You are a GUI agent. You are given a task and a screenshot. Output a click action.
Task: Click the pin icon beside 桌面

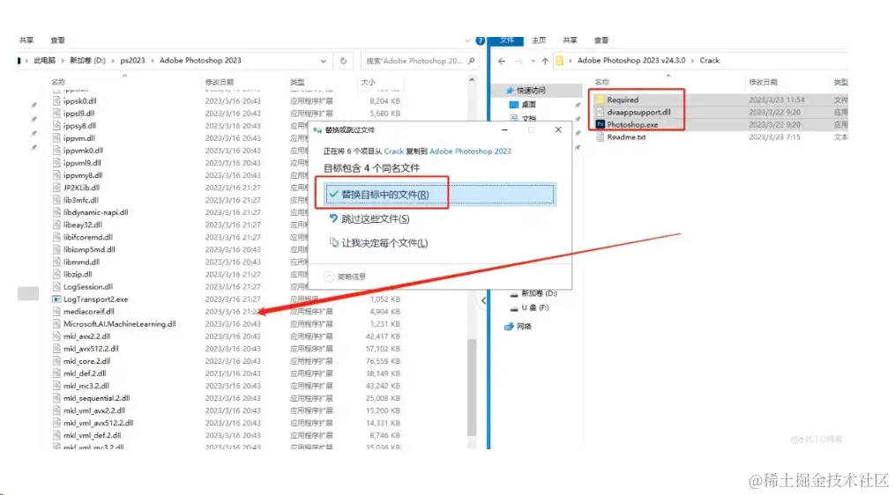[578, 106]
